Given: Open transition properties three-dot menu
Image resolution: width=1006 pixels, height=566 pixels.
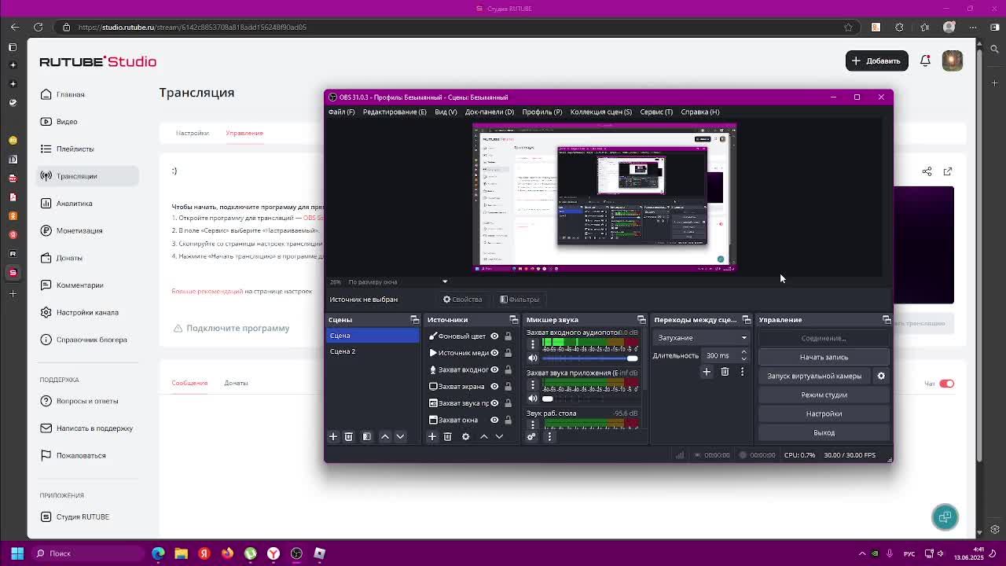Looking at the screenshot, I should [x=742, y=372].
